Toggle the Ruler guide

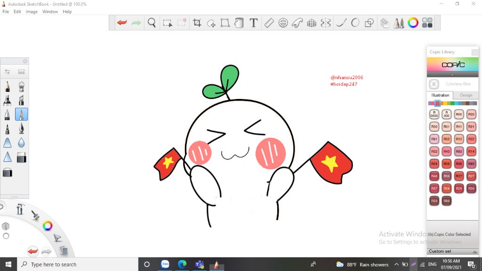click(269, 23)
